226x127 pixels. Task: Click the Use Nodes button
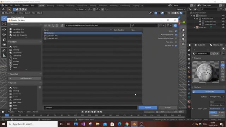pos(208,92)
